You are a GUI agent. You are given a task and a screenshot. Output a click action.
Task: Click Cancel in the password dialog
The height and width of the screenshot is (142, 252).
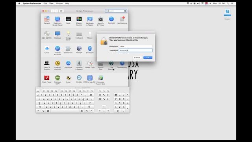pyautogui.click(x=137, y=58)
